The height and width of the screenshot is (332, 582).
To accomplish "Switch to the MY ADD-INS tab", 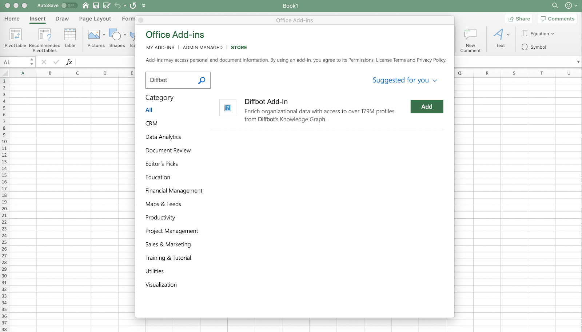I will 160,48.
